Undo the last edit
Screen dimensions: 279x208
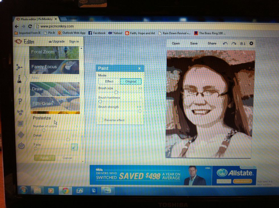(x=225, y=43)
